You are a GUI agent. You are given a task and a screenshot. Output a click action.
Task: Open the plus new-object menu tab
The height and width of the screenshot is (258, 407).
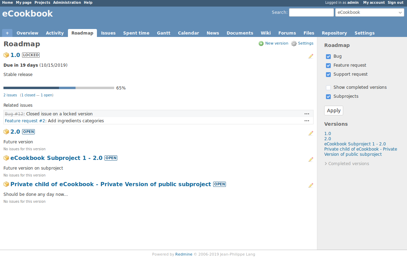pos(7,33)
